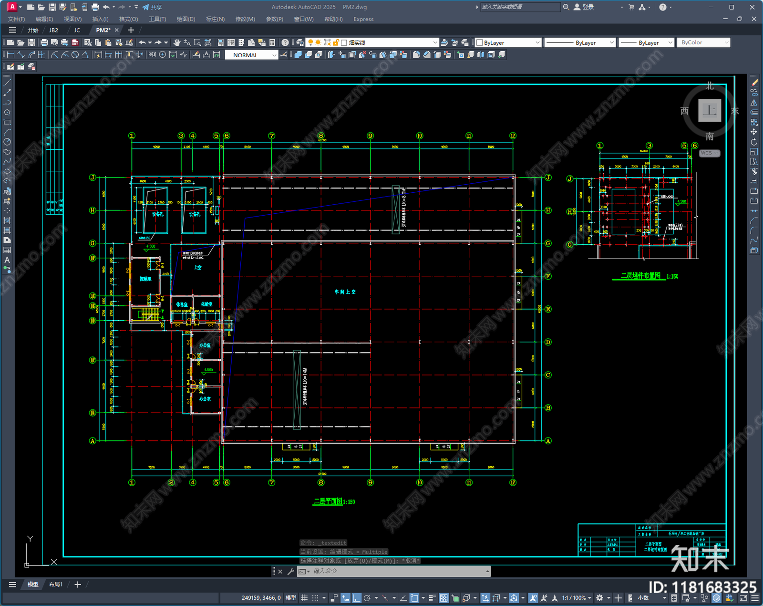Click the Plot (print) icon in toolbar

click(44, 42)
